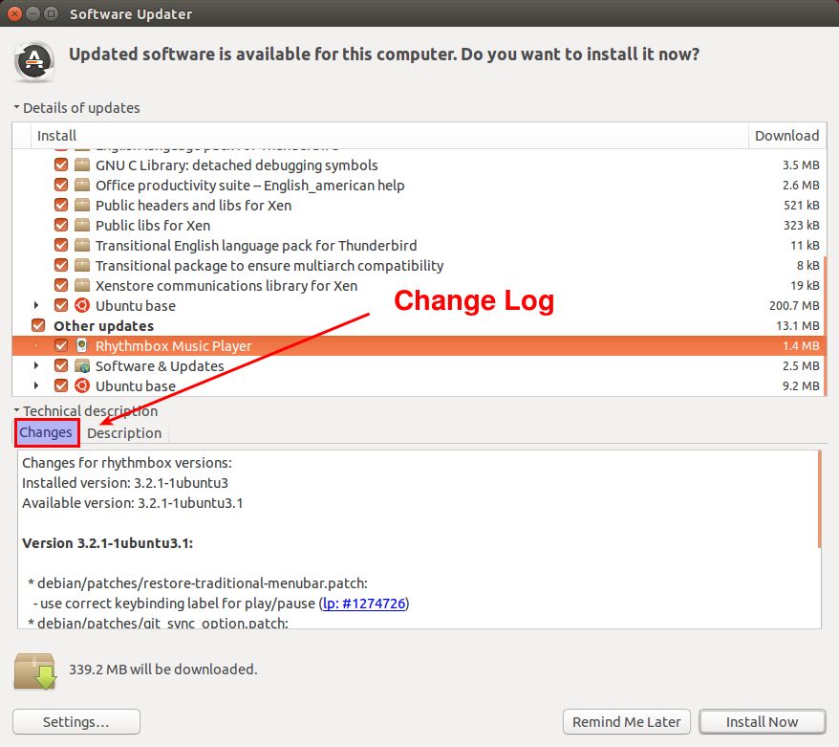
Task: Click Install Now button
Action: tap(762, 722)
